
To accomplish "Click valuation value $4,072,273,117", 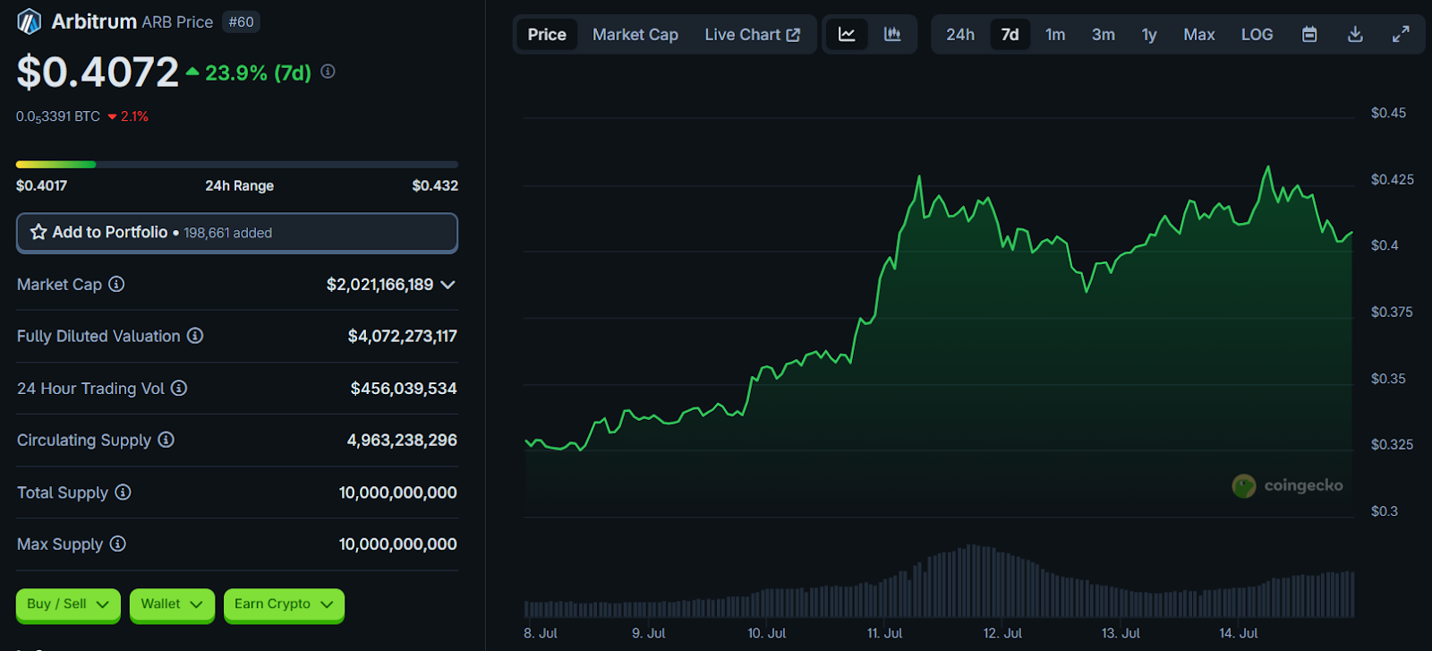I will coord(403,336).
